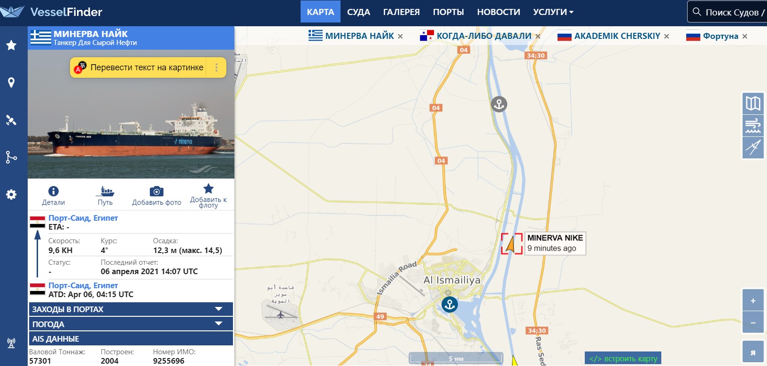Viewport: 767px width, 366px height.
Task: Expand the УСЛУГИ dropdown menu
Action: 553,12
